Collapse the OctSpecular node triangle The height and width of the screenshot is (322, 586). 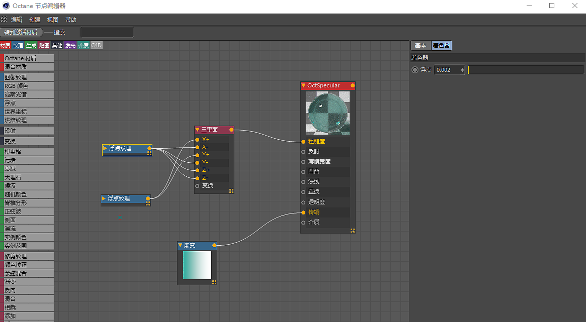pyautogui.click(x=303, y=85)
